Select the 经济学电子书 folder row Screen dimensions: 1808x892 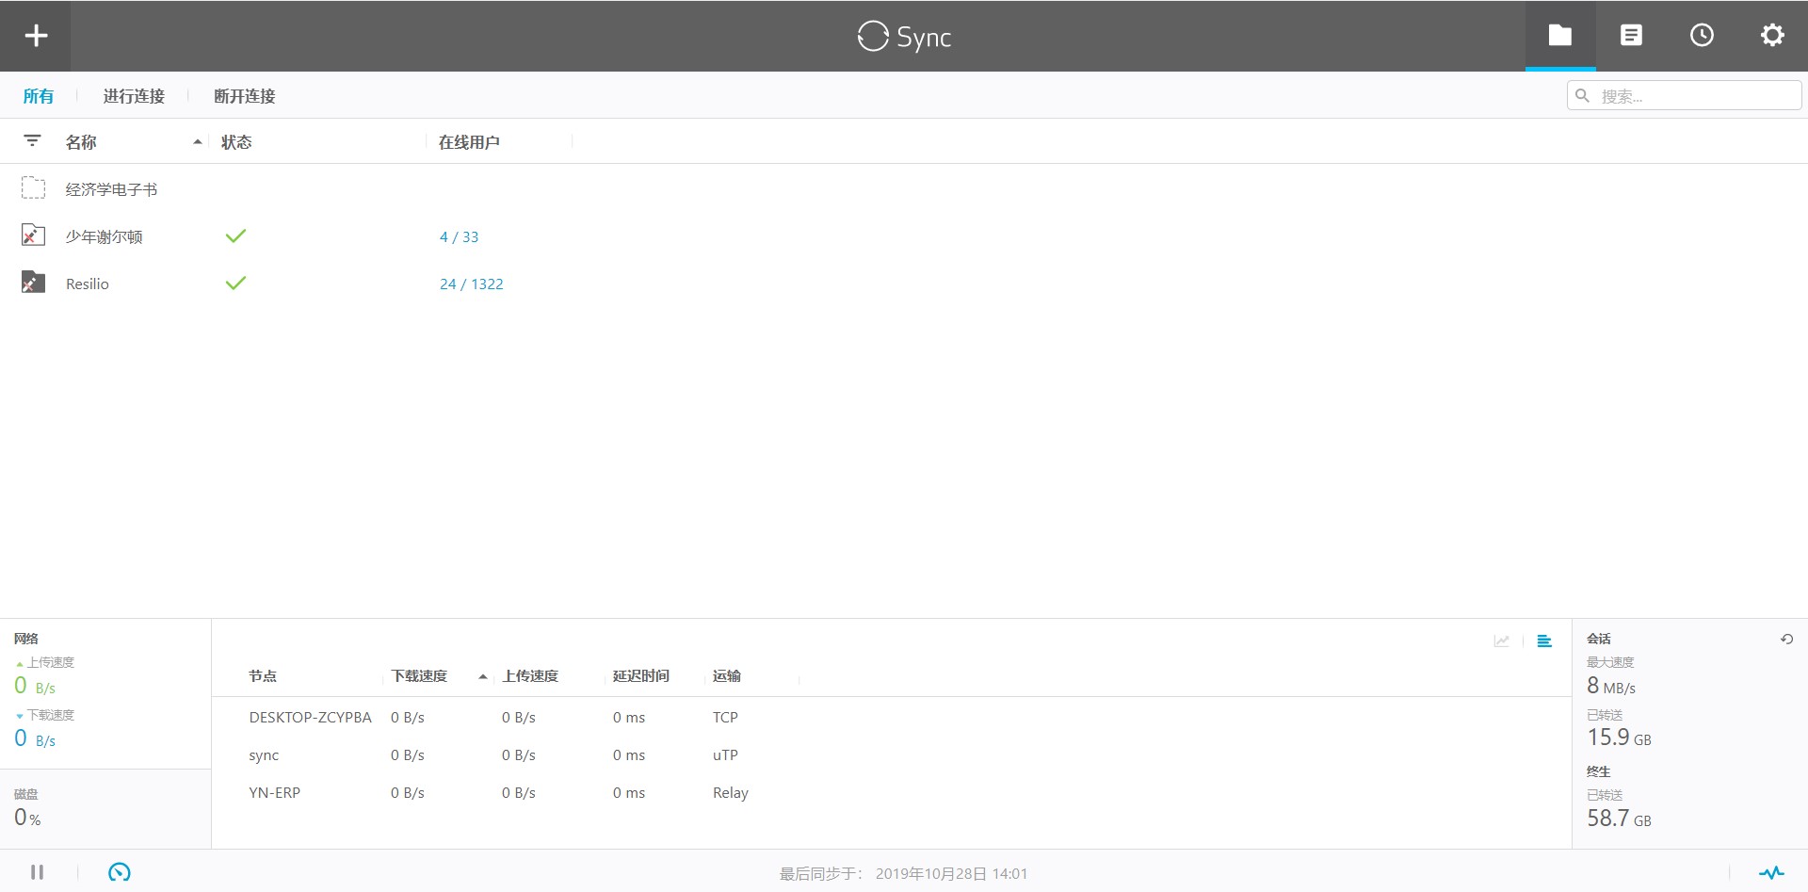click(904, 189)
